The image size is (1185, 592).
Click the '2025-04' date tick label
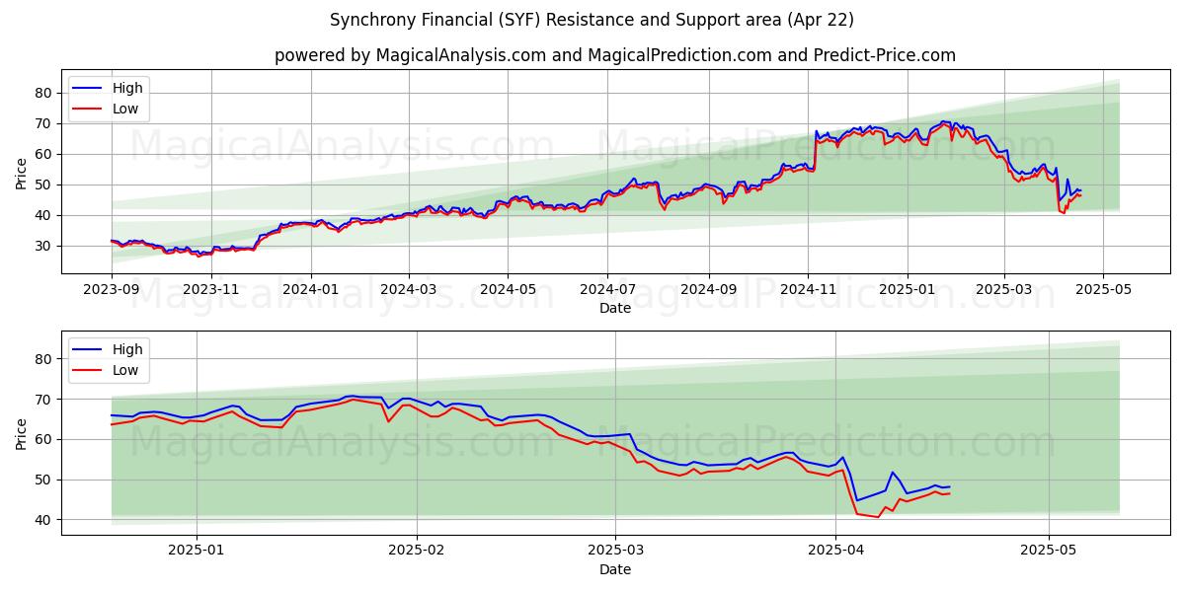click(835, 551)
